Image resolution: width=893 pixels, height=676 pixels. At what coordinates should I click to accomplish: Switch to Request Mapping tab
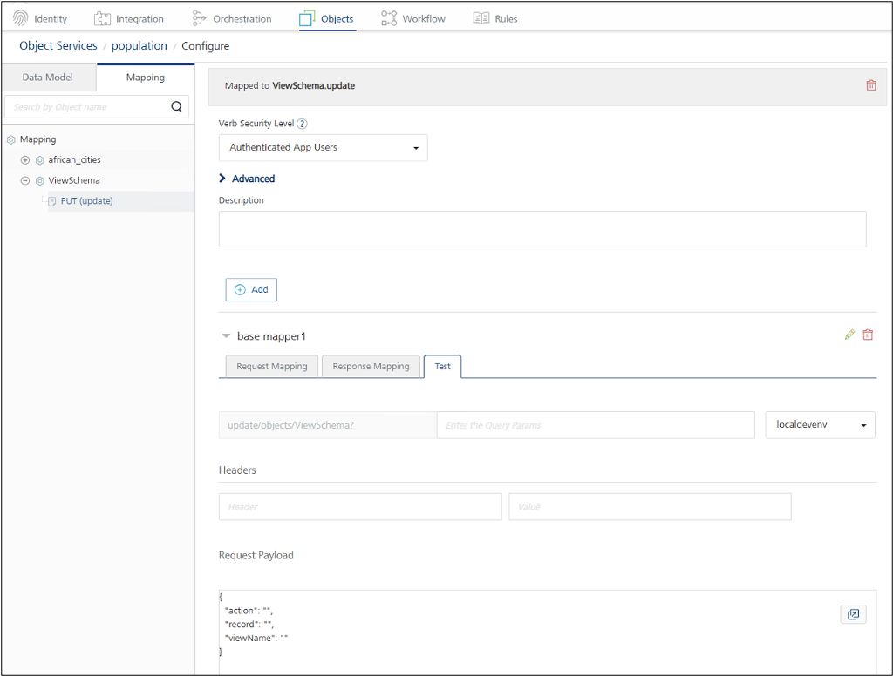(x=272, y=366)
